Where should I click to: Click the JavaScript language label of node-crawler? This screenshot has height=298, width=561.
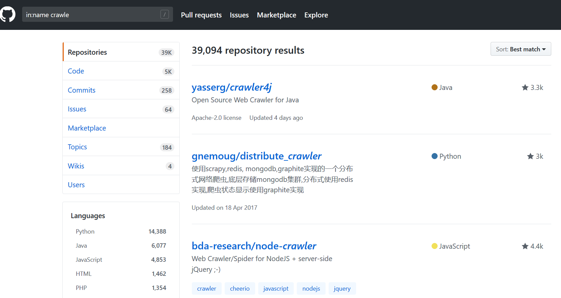454,246
